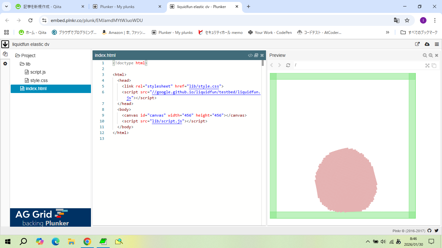Open style.css file
Viewport: 442px width, 248px height.
[x=37, y=80]
